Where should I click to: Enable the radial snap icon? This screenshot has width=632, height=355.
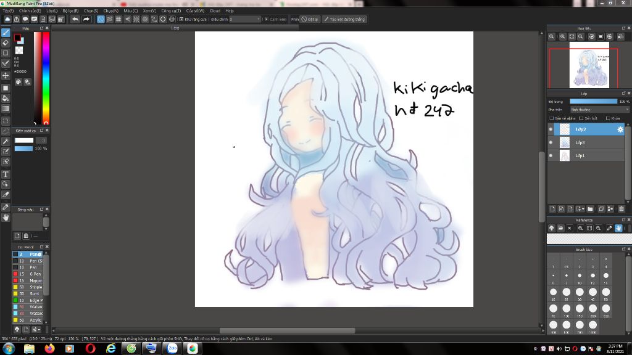point(136,19)
